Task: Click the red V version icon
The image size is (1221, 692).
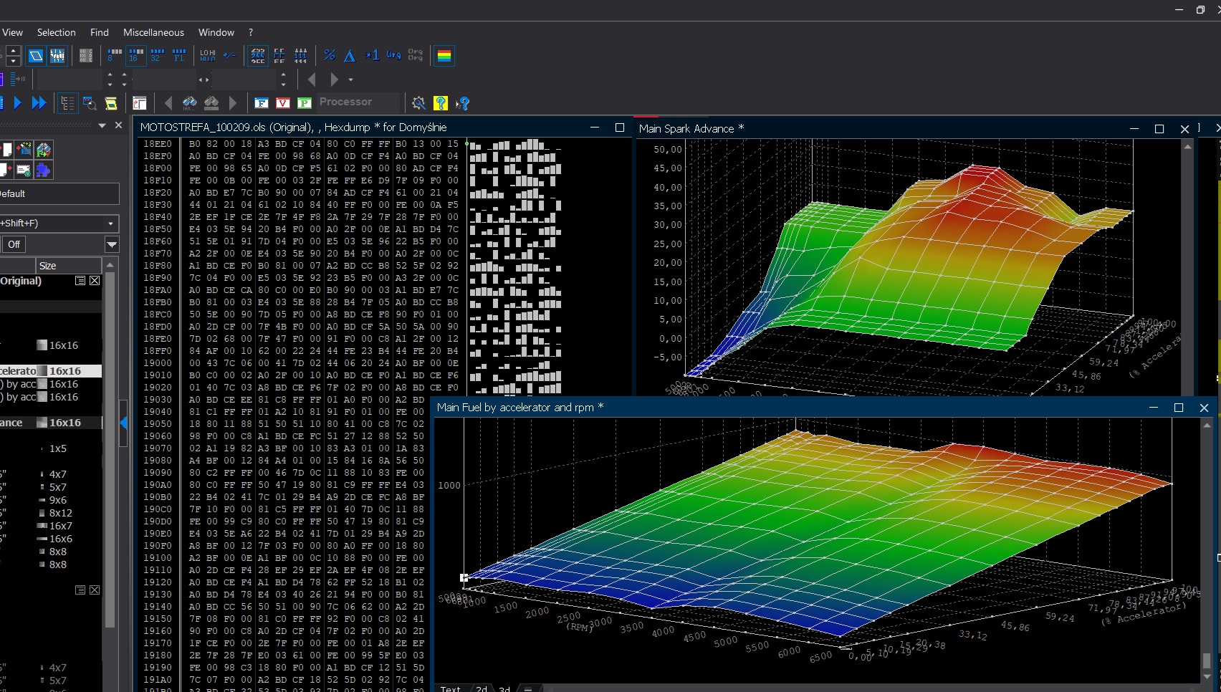Action: point(283,103)
